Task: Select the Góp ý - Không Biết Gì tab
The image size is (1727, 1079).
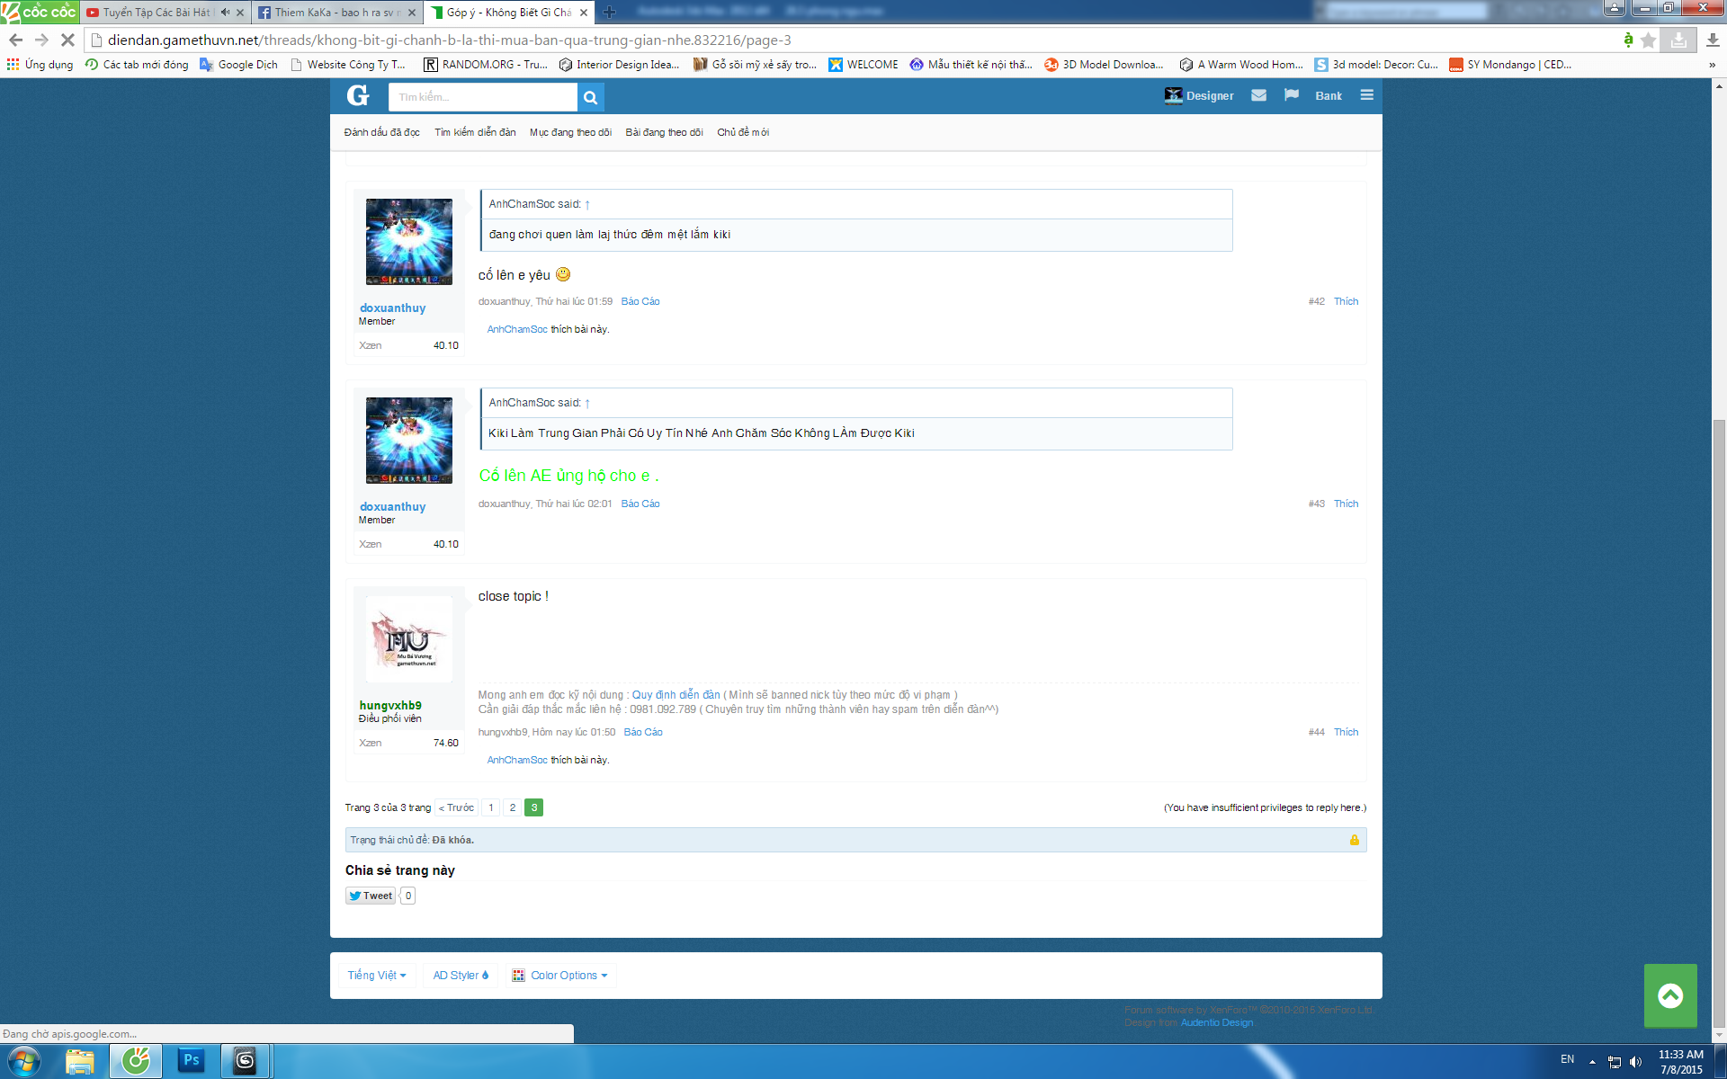Action: coord(508,13)
